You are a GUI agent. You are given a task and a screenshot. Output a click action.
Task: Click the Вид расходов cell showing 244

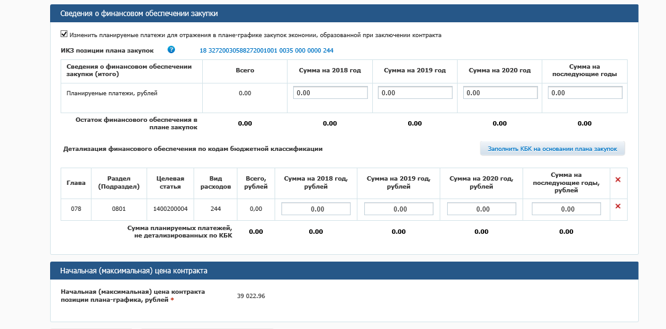[x=216, y=209]
